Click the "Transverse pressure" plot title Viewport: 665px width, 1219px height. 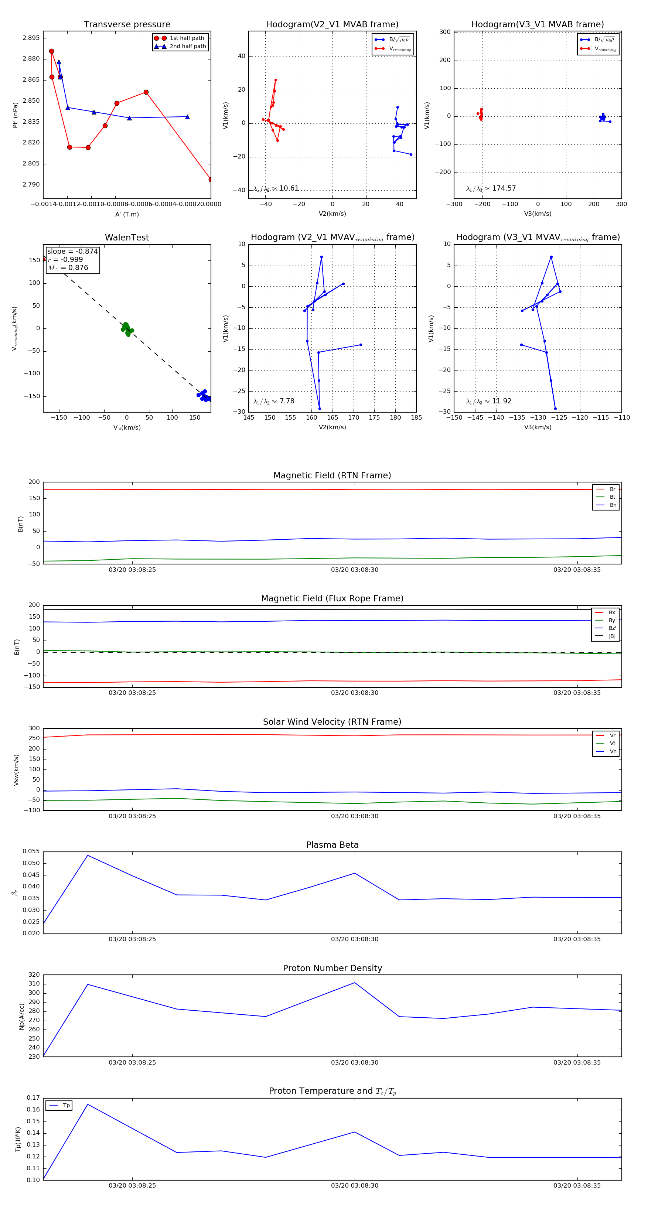click(x=127, y=25)
